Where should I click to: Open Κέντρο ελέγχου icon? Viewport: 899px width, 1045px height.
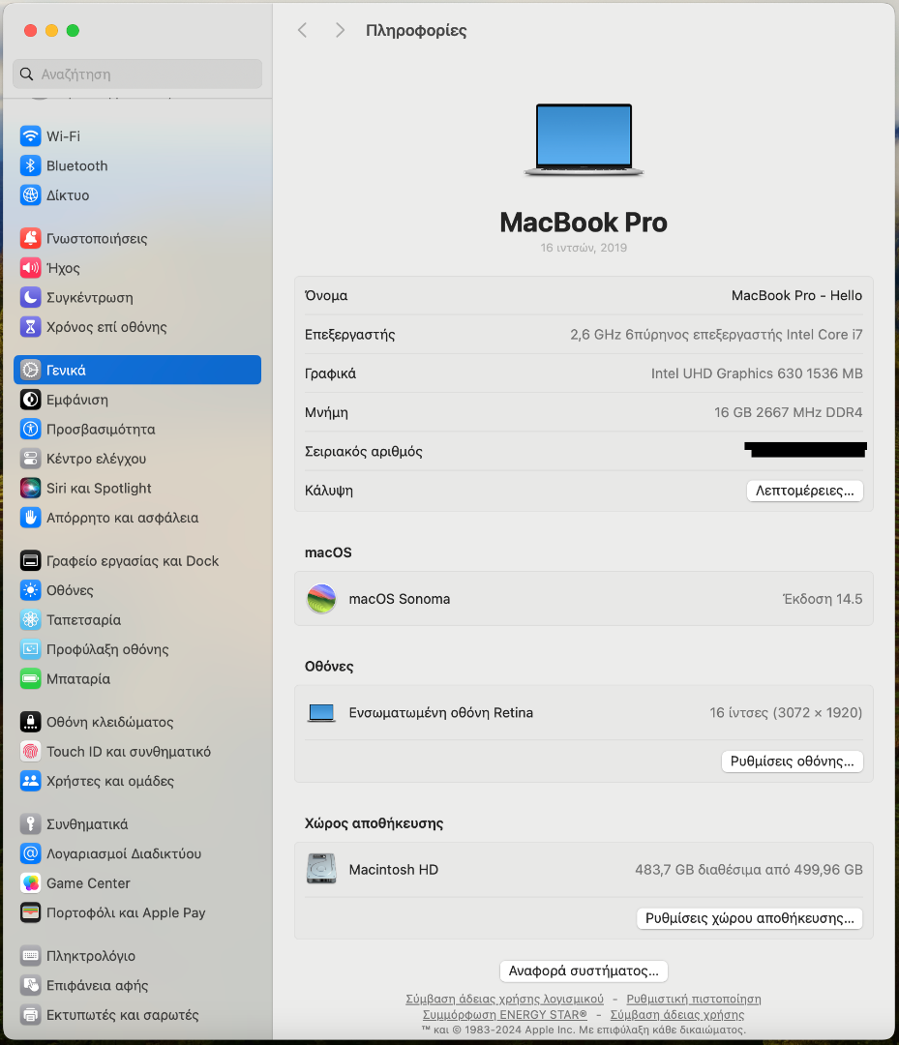[x=30, y=459]
